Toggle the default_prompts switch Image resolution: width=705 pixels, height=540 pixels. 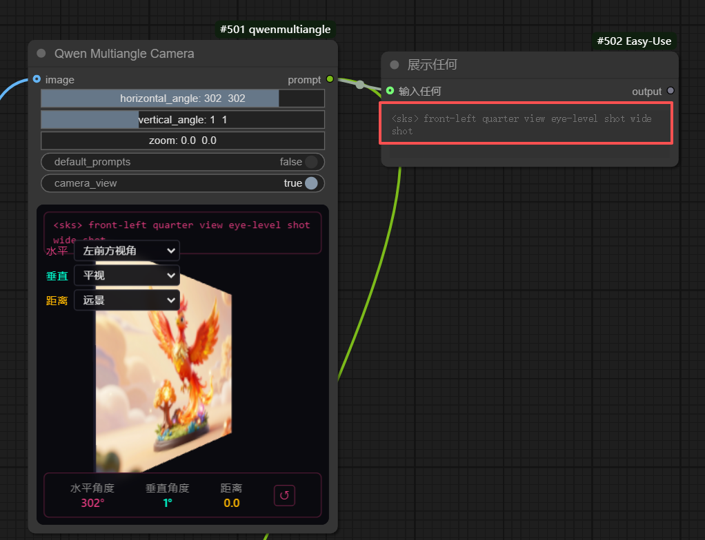point(310,162)
